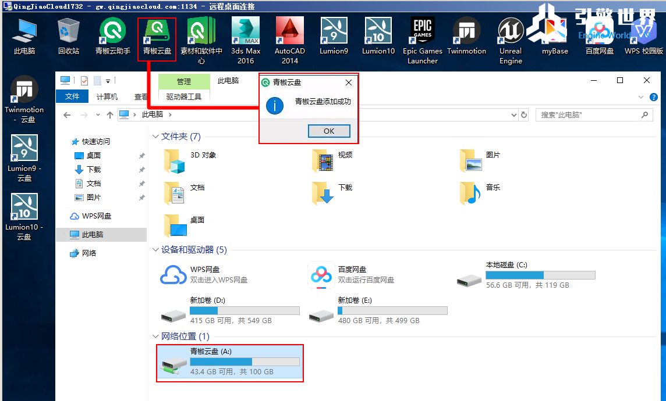The width and height of the screenshot is (666, 401).
Task: Launch Lumion10 desktop shortcut
Action: click(378, 37)
